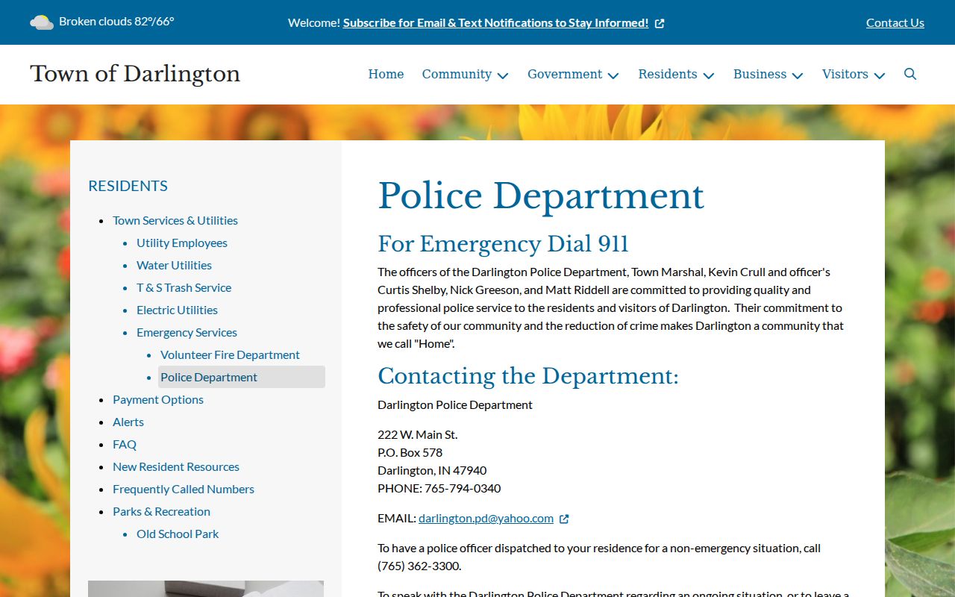The height and width of the screenshot is (597, 955).
Task: Open the Residents menu item
Action: [x=668, y=74]
